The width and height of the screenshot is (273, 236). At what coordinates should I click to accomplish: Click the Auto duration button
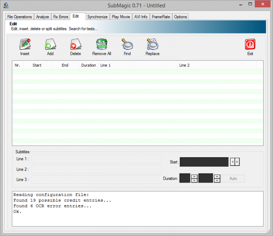tap(233, 179)
